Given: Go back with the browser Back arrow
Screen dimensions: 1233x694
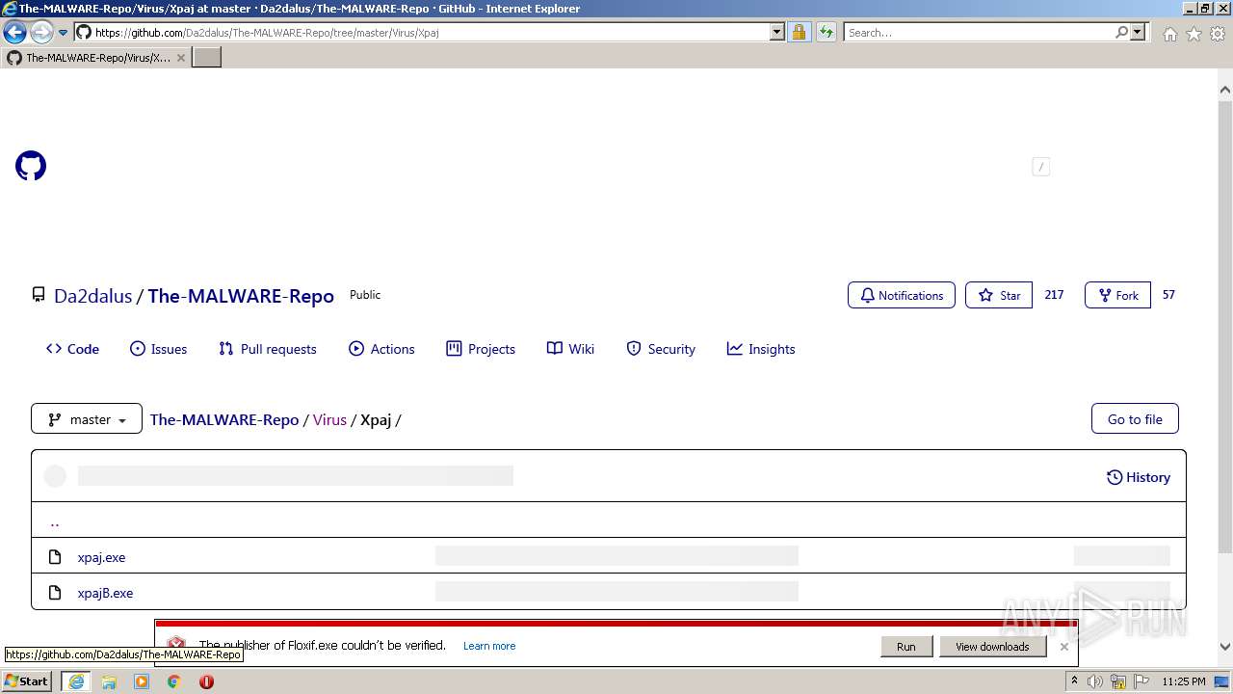Looking at the screenshot, I should click(14, 33).
